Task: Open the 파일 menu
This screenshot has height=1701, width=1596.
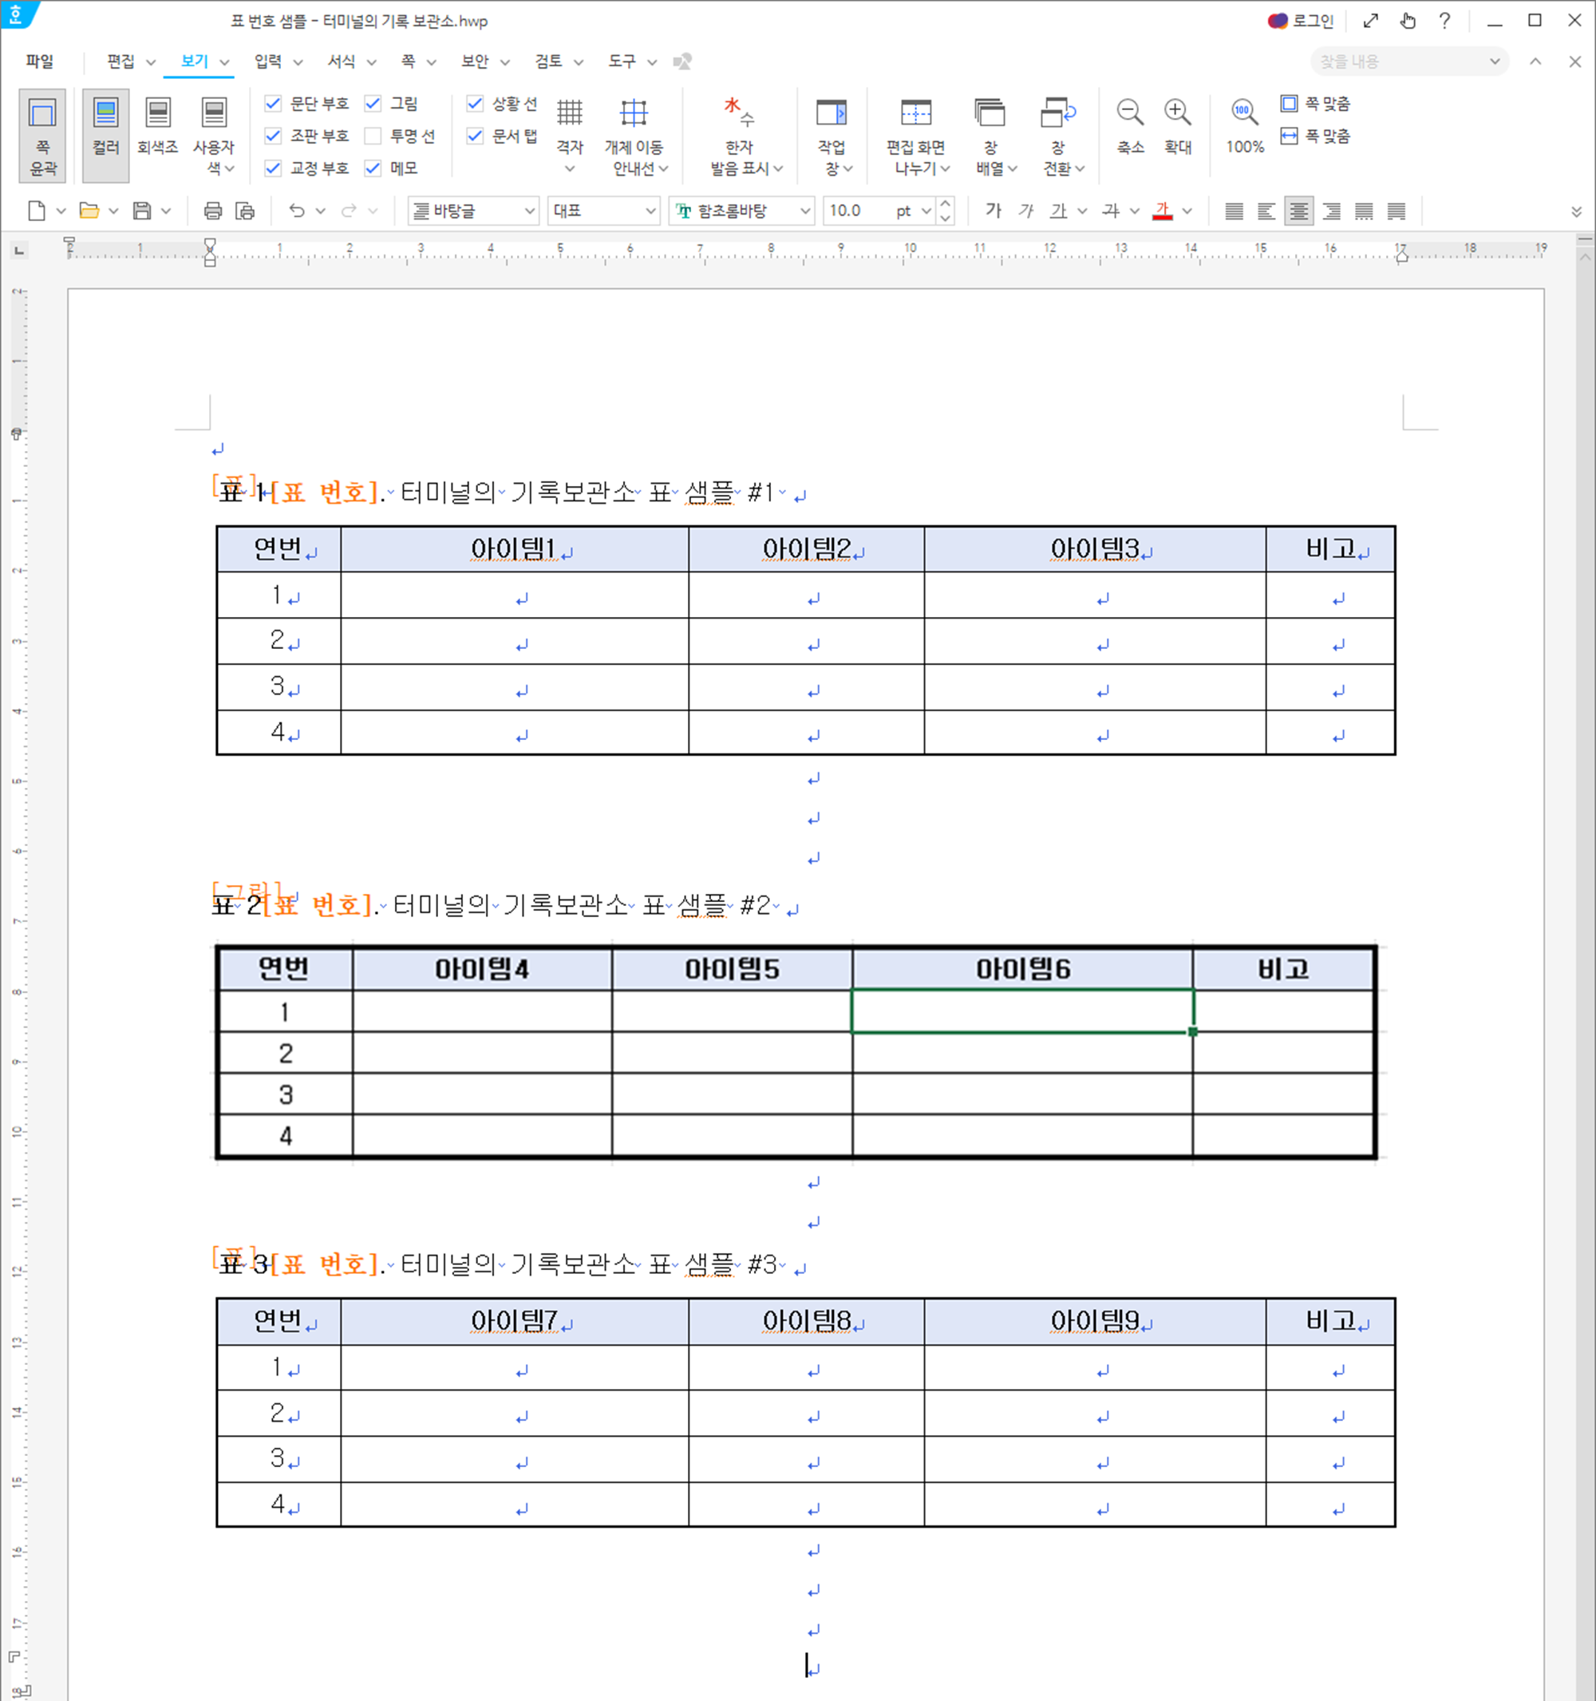Action: tap(39, 61)
